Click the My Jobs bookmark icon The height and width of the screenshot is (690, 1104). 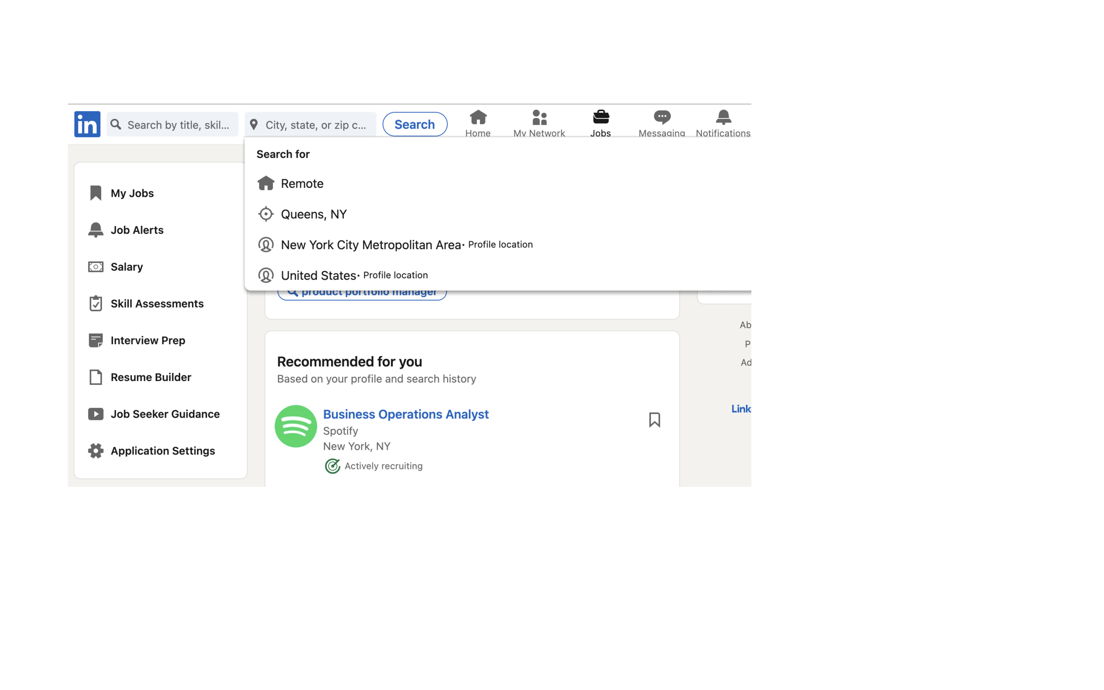(x=95, y=193)
